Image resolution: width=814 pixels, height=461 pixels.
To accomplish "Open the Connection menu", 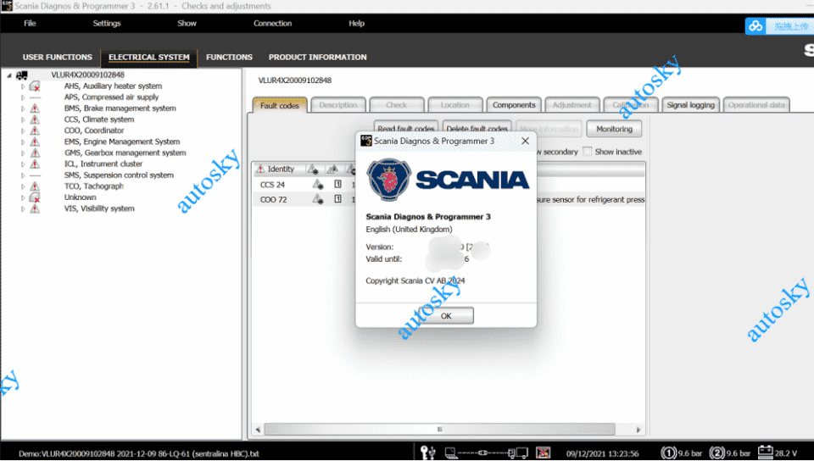I will (272, 24).
